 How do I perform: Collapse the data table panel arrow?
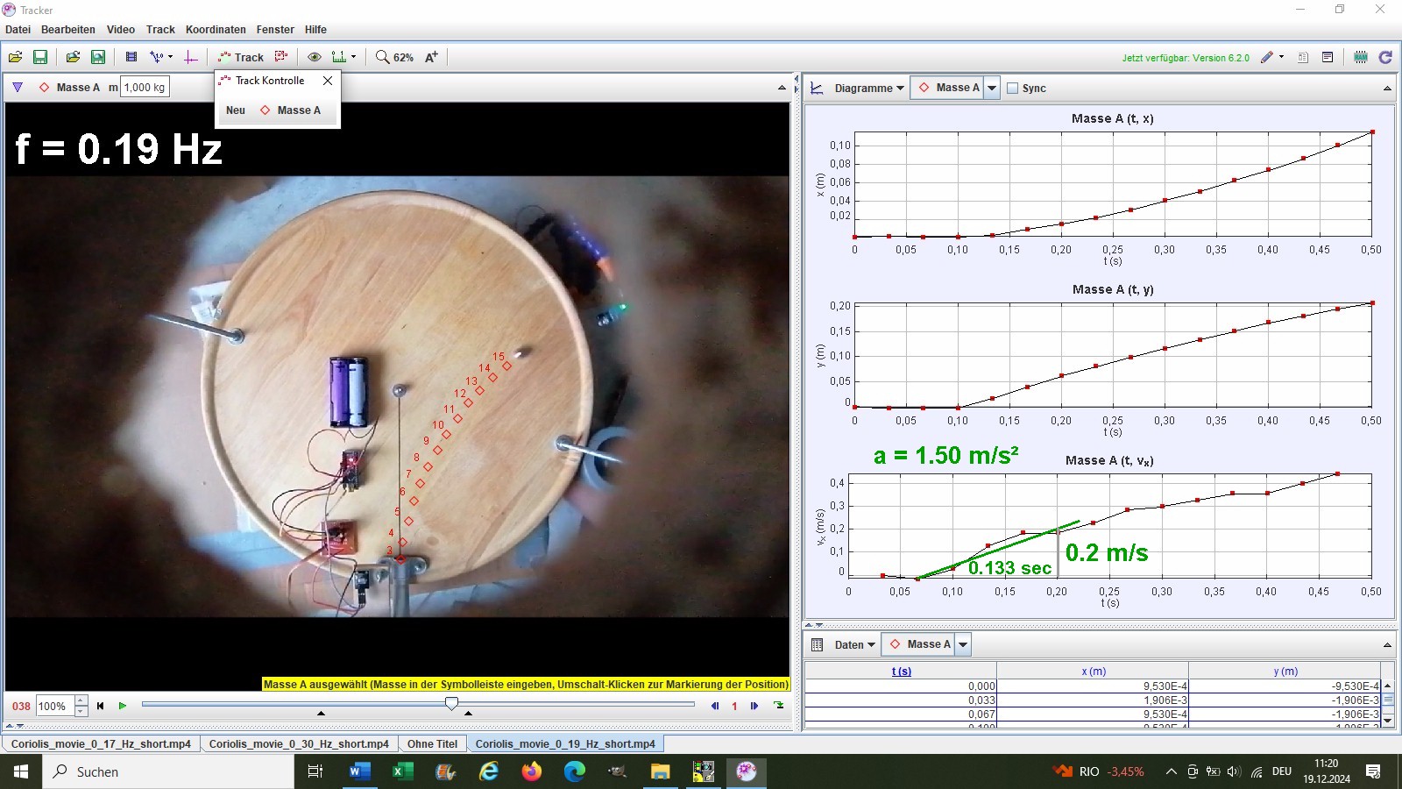tap(1387, 645)
